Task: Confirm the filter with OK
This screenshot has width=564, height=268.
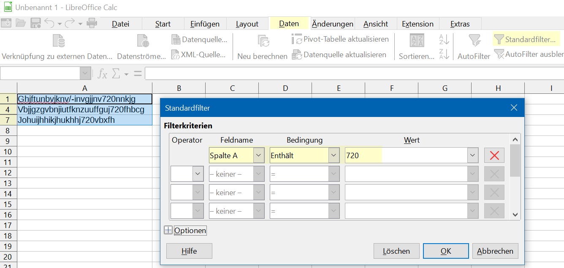Action: click(x=445, y=251)
